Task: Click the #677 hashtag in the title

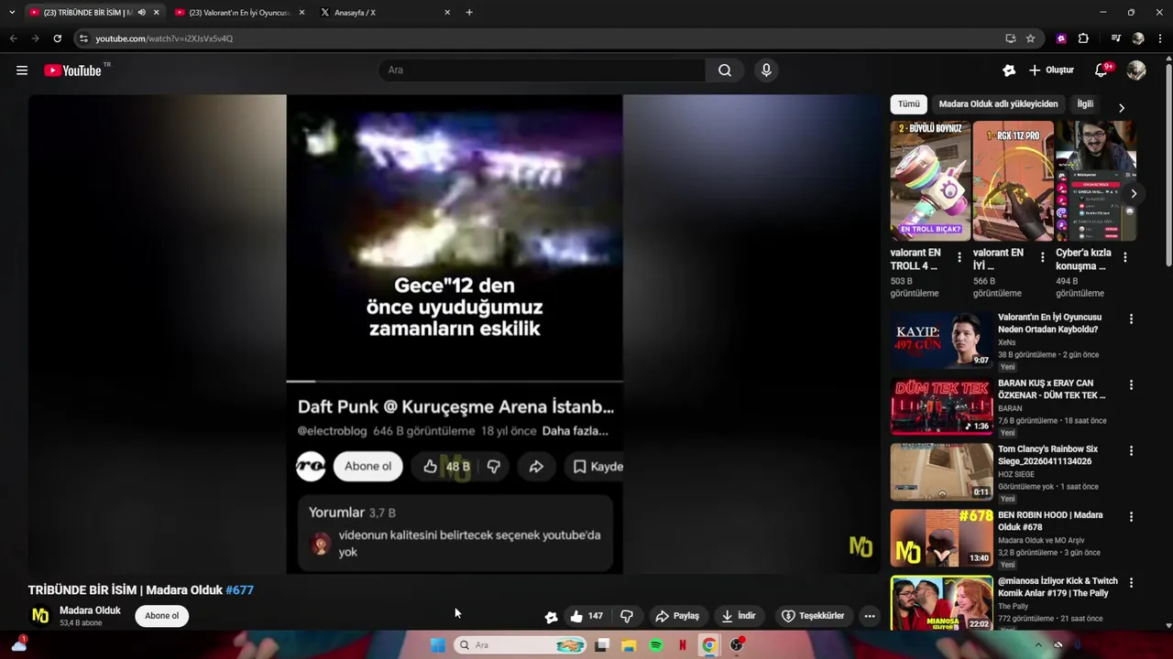Action: 239,590
